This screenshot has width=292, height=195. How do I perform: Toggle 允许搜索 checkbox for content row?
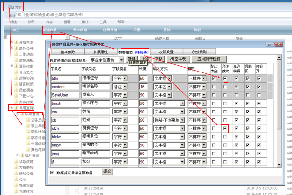[225, 87]
